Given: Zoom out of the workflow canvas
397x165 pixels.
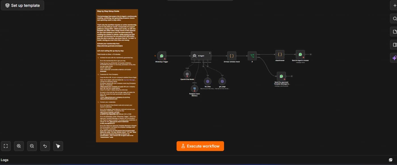Looking at the screenshot, I should click(32, 146).
